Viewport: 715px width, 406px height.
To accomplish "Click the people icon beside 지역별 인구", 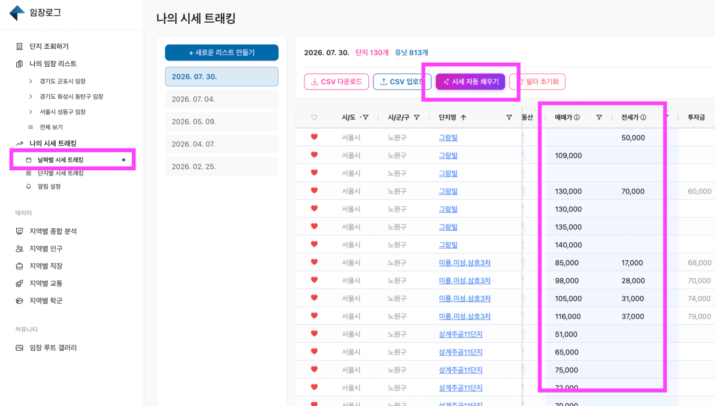I will tap(19, 249).
